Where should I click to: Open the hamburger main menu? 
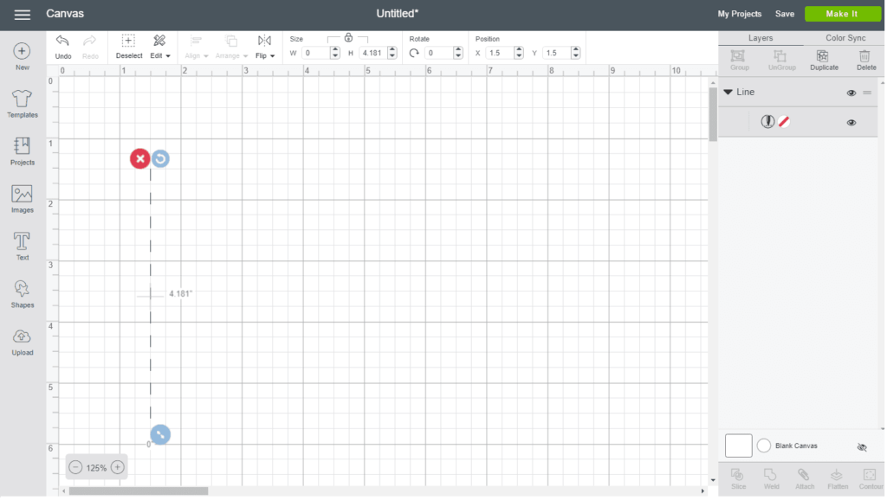pos(22,15)
